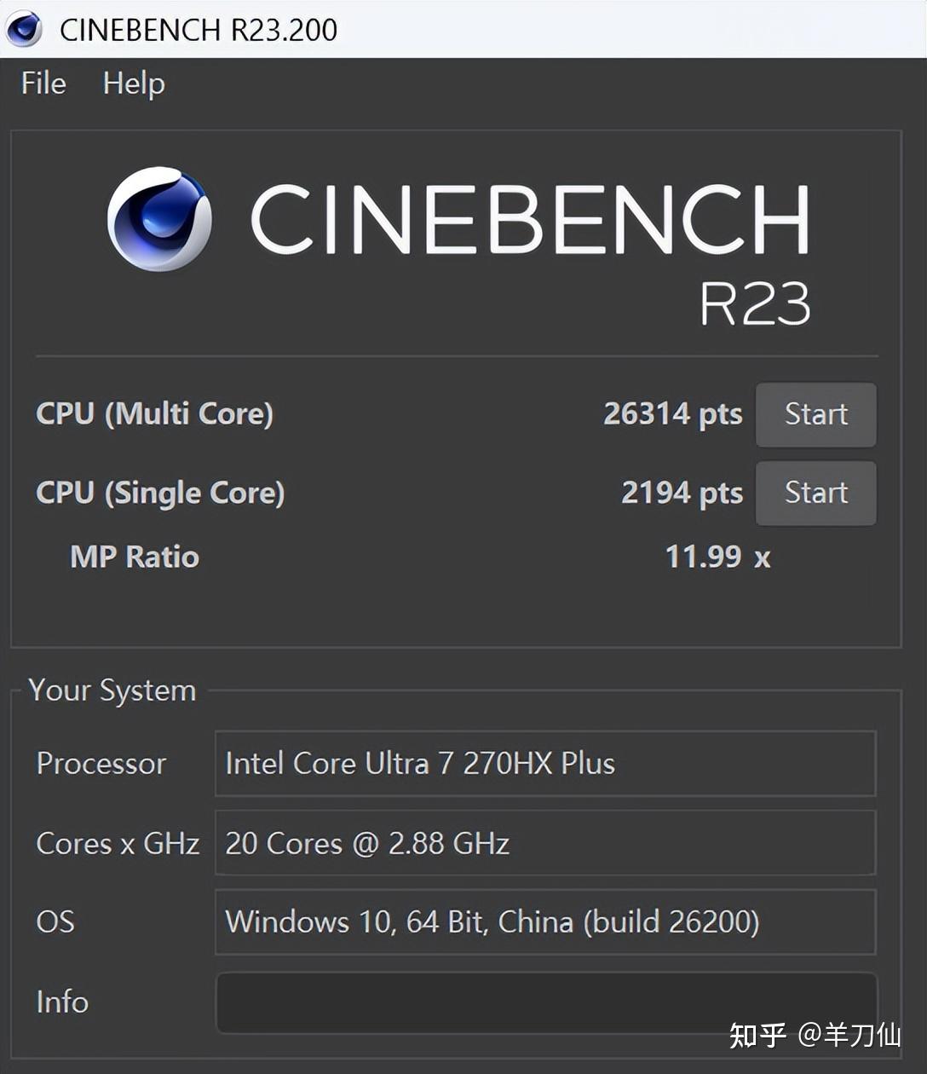This screenshot has width=927, height=1074.
Task: Select the 2194 pts single core score
Action: pos(682,493)
